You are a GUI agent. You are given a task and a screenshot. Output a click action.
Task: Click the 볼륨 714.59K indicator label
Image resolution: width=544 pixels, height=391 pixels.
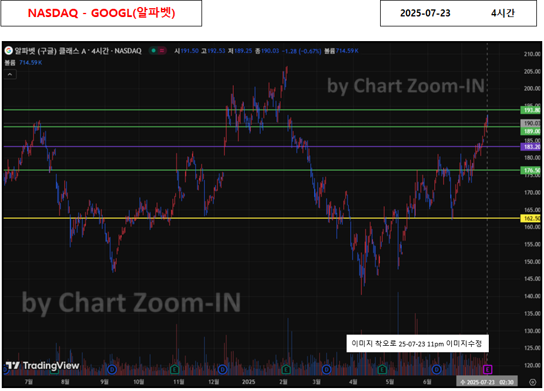[x=23, y=62]
